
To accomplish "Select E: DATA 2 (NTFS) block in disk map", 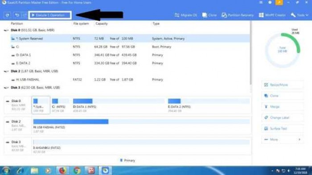I will pos(209,105).
